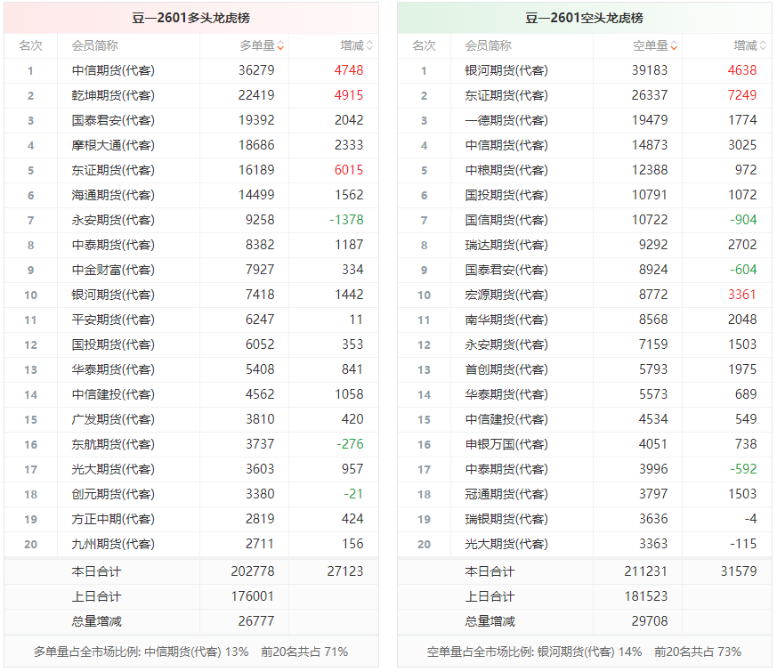Click 瑞达期货(代客) row name

tap(506, 246)
